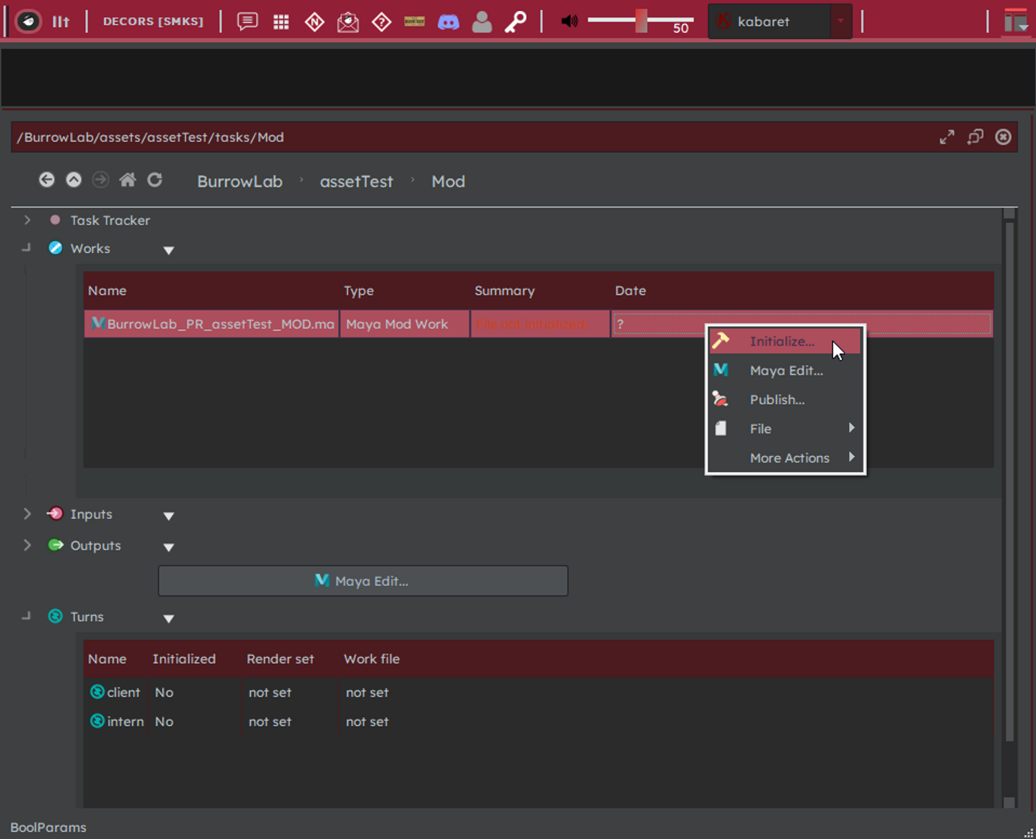Refresh the page with reload icon
Viewport: 1036px width, 839px height.
click(x=155, y=180)
